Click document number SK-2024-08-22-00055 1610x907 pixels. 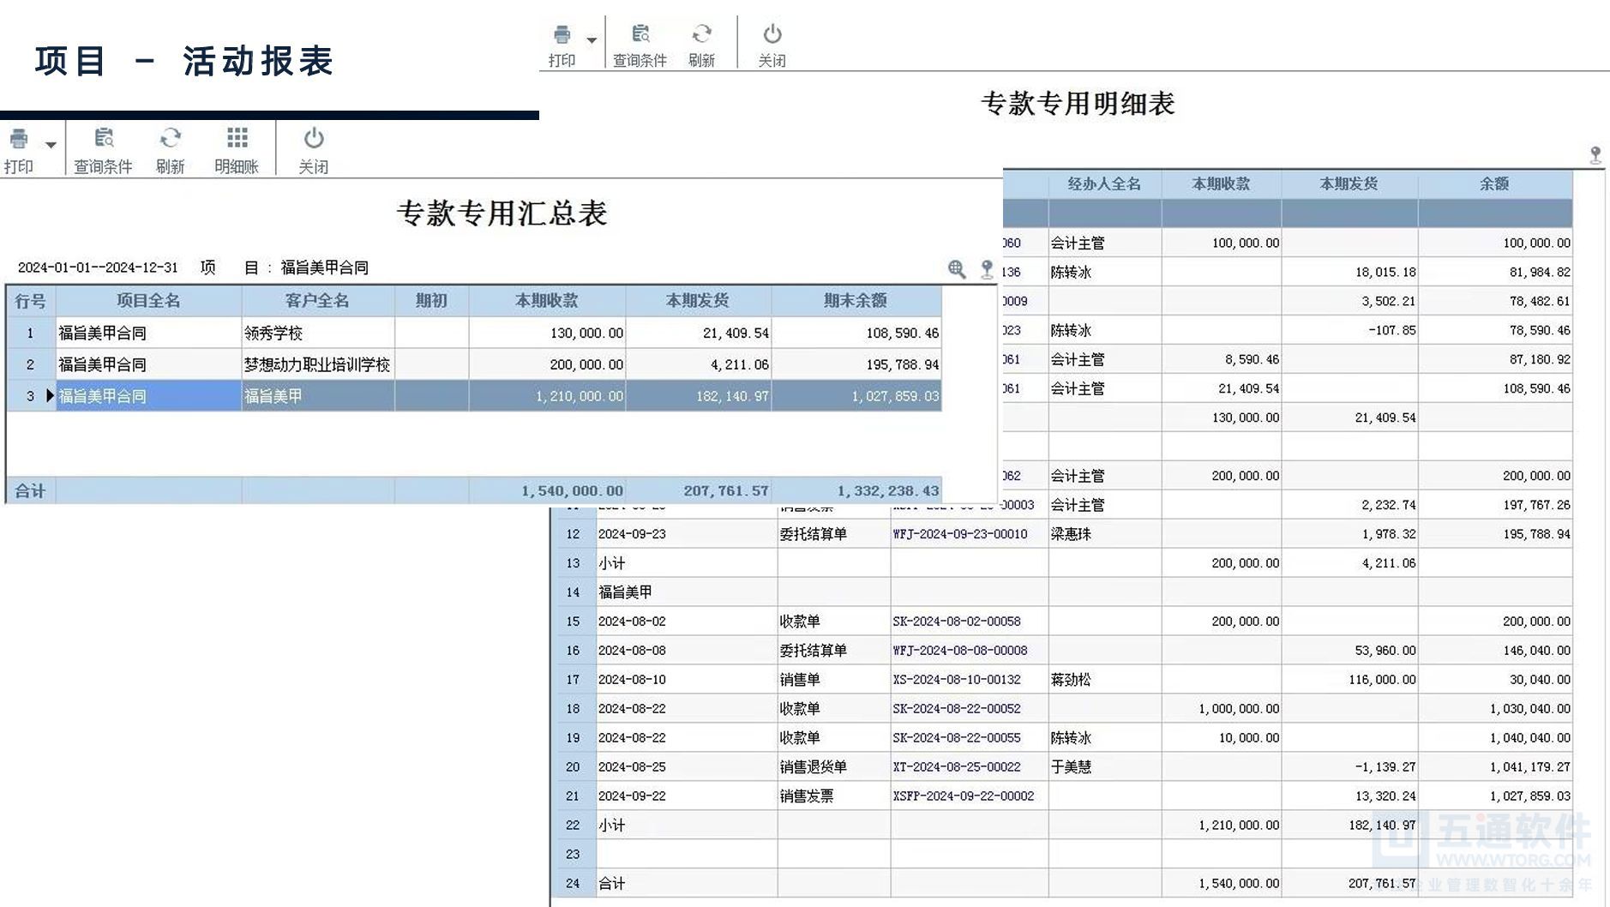(956, 738)
